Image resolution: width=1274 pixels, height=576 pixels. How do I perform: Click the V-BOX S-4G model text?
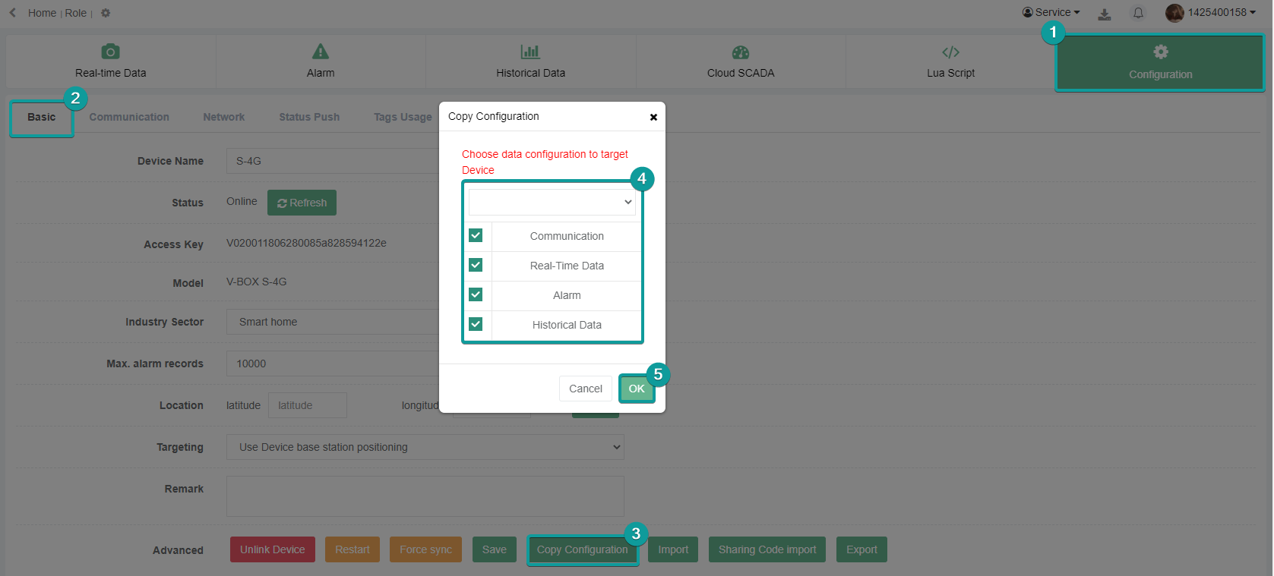[x=257, y=282]
